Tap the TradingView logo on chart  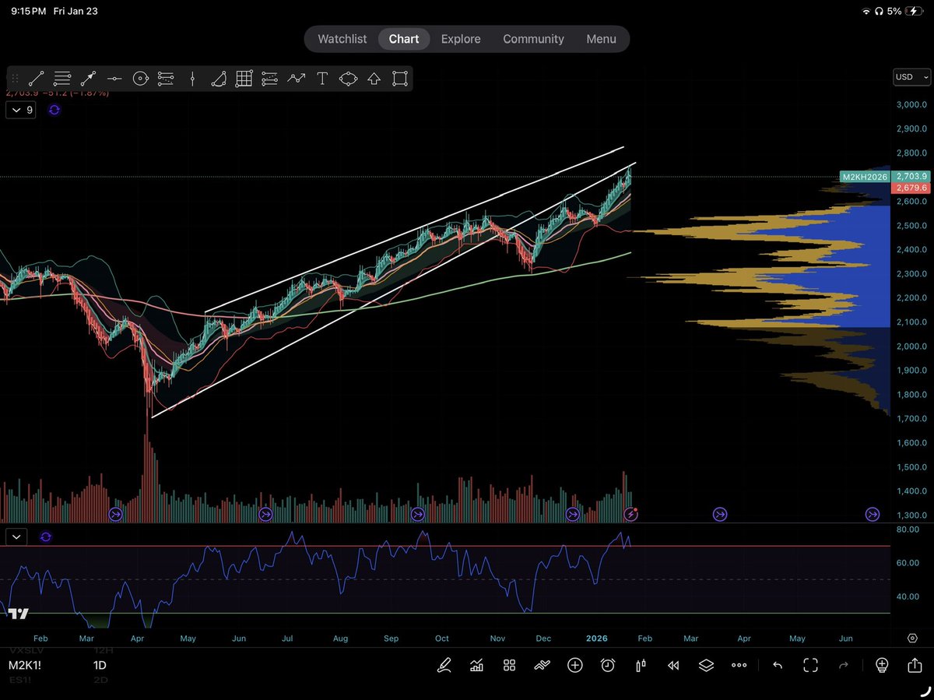19,613
